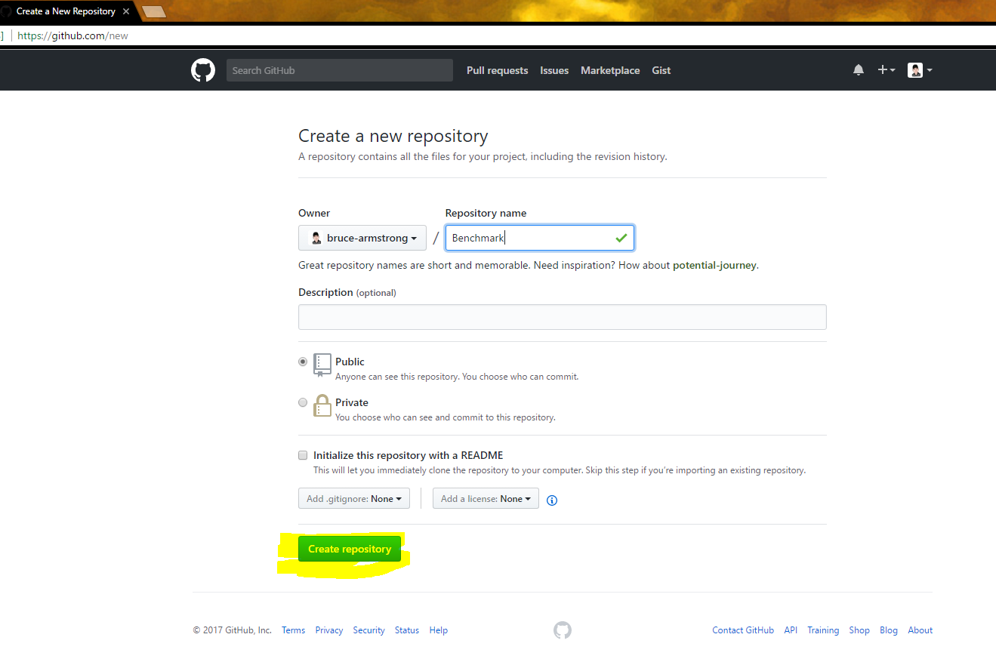The image size is (996, 665).
Task: Expand the Add a license dropdown
Action: (x=486, y=498)
